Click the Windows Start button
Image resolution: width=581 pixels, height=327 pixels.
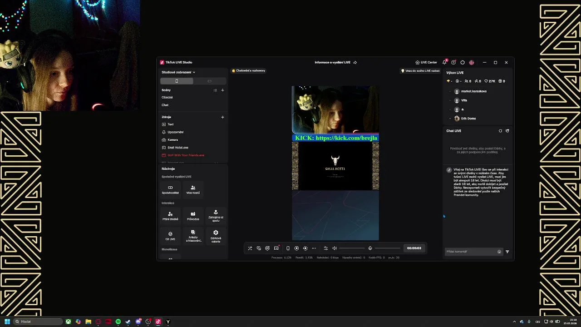click(7, 322)
